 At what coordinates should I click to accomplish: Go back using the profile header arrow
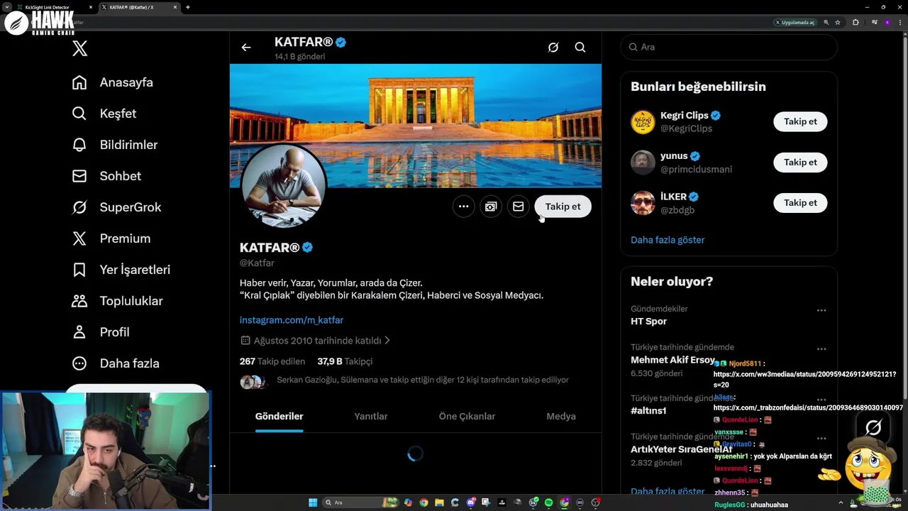[246, 48]
